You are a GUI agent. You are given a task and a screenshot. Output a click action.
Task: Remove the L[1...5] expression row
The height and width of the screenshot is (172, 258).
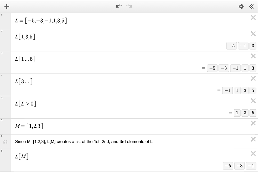tap(253, 56)
